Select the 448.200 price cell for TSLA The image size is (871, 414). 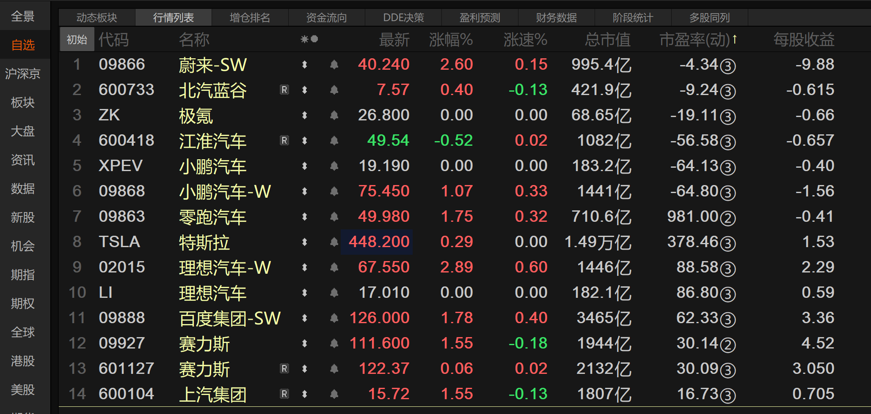click(x=378, y=242)
